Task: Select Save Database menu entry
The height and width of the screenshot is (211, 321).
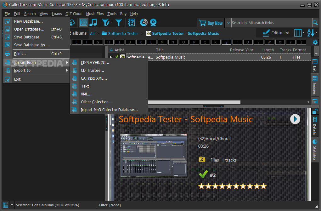Action: point(37,37)
